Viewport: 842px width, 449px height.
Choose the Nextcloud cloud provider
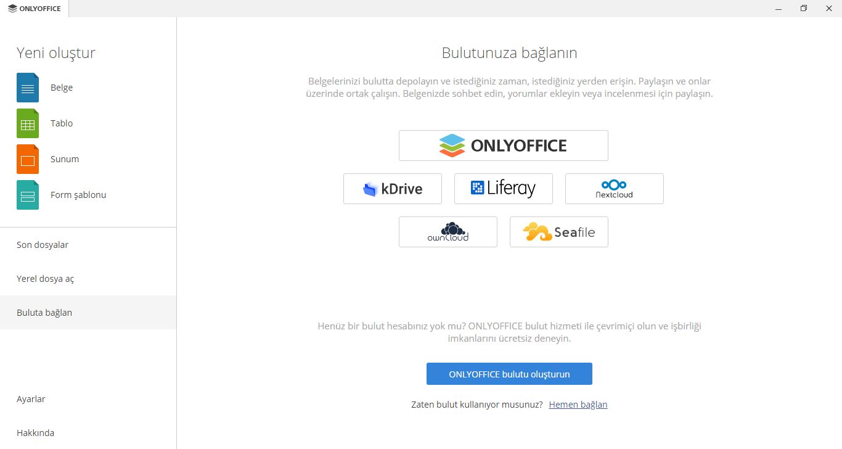click(615, 189)
